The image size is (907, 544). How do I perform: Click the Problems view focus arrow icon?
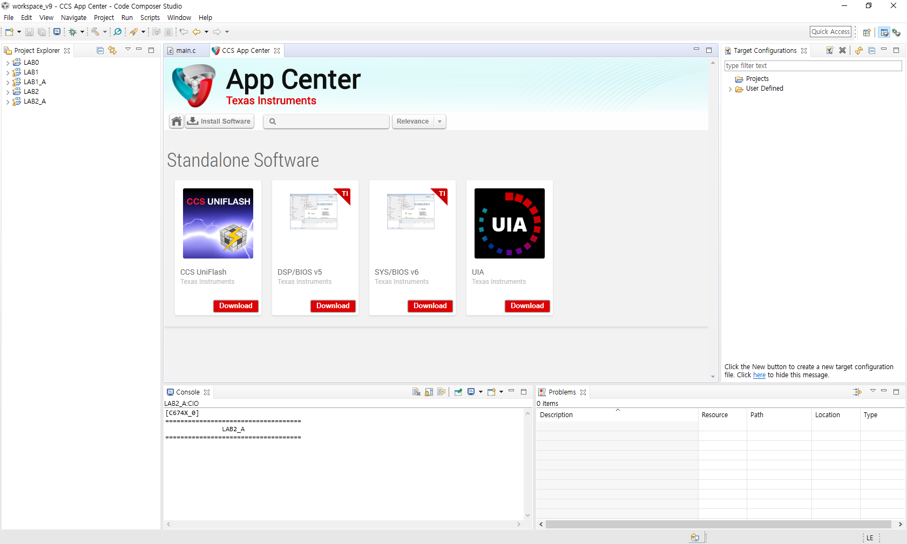[857, 392]
